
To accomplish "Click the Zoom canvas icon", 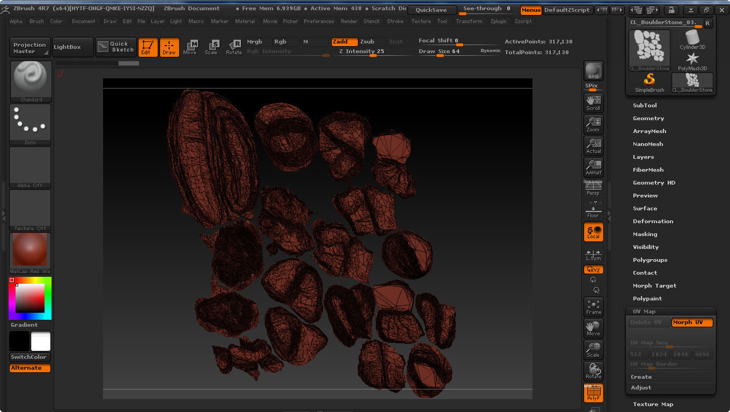I will [593, 124].
